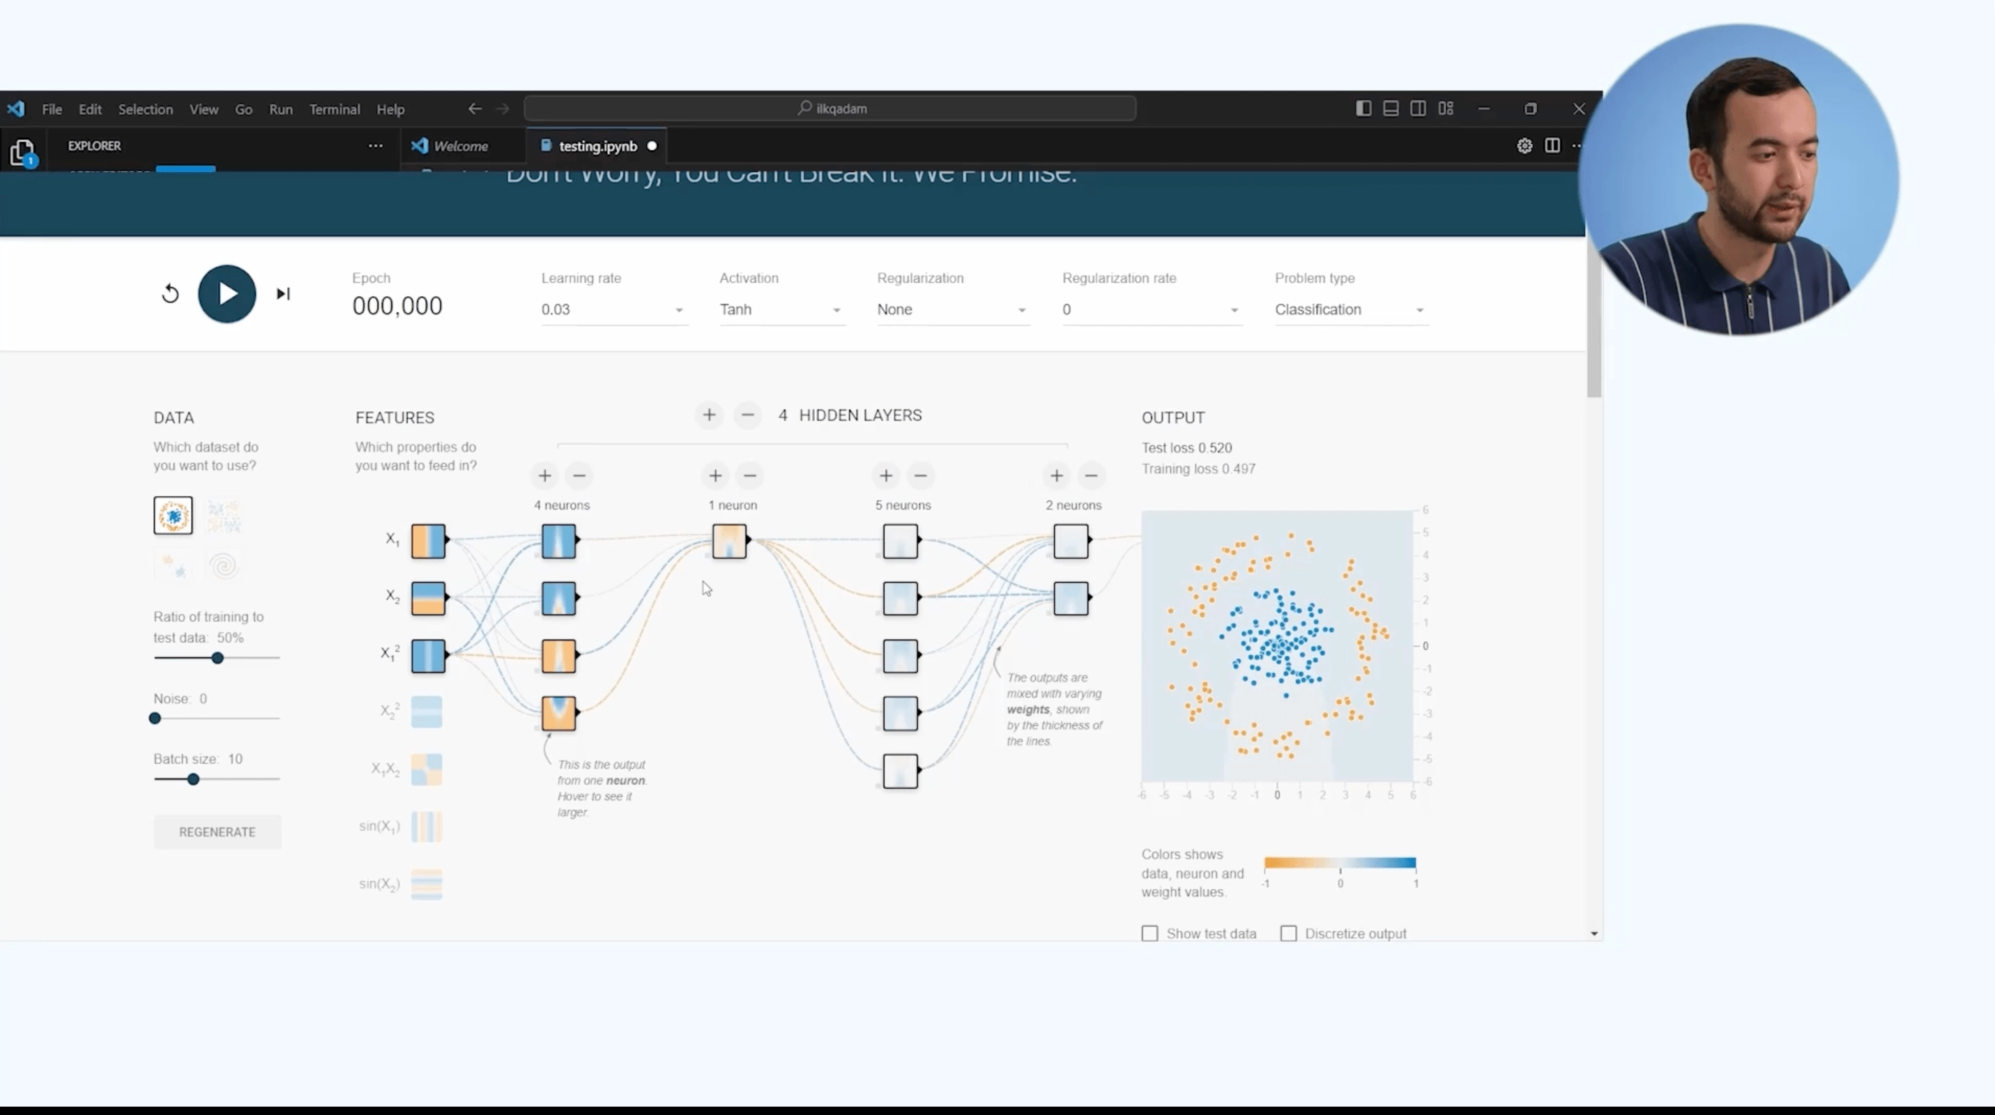Click the REGENERATE button
Image resolution: width=1995 pixels, height=1115 pixels.
217,831
